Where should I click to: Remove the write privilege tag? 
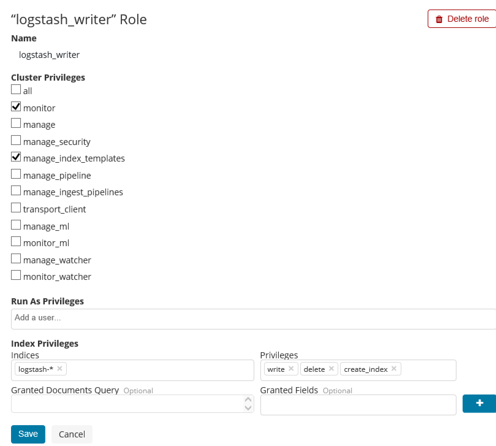(291, 368)
